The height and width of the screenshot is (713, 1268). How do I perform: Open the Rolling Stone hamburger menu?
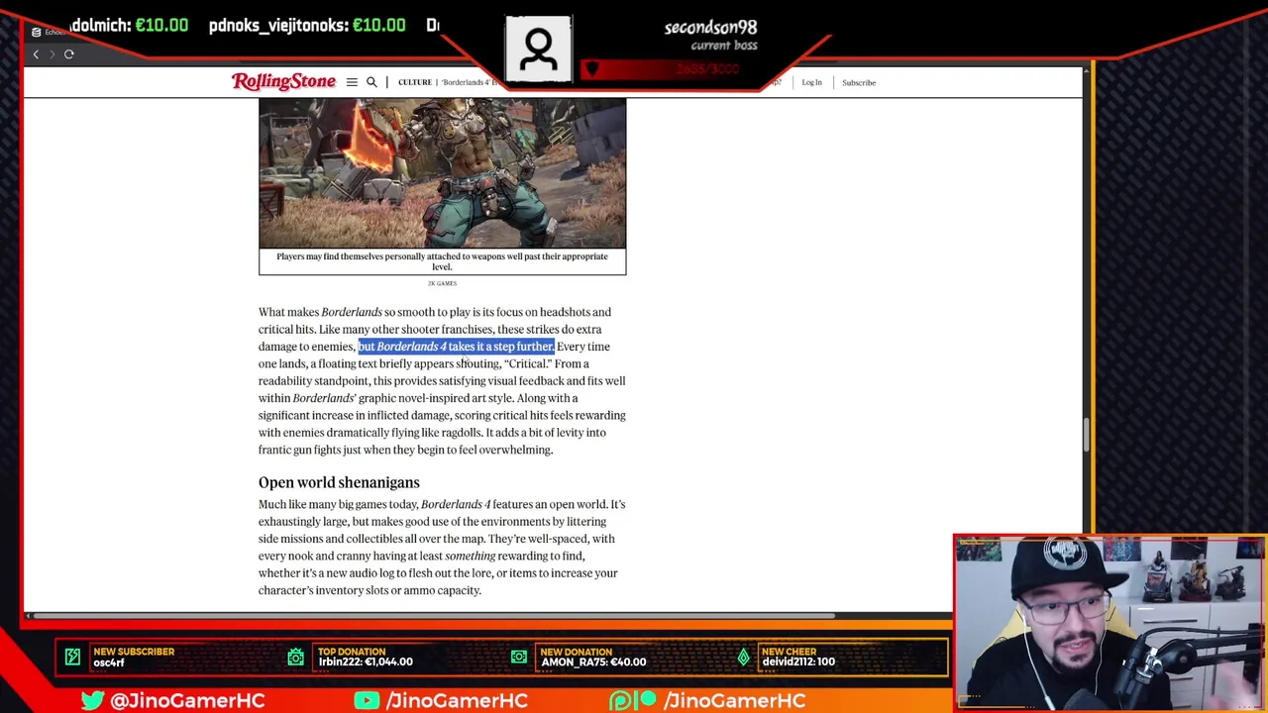point(352,82)
